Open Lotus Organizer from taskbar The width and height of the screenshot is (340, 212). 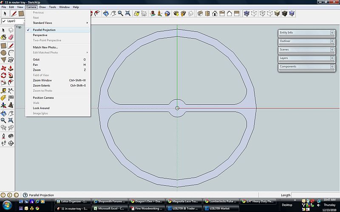tap(73, 201)
